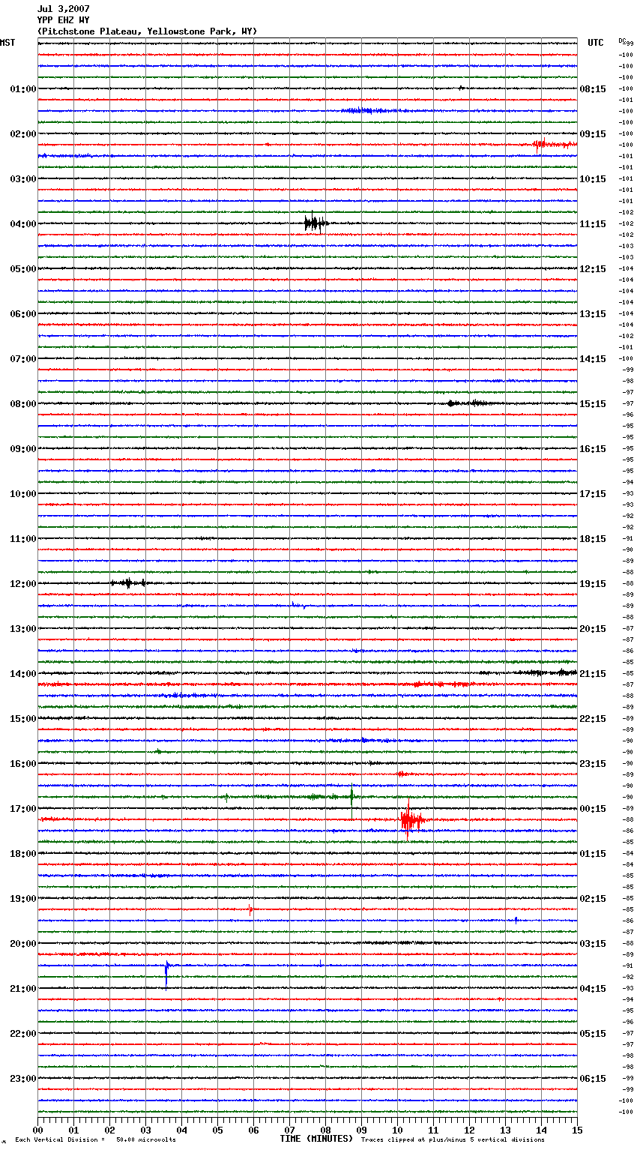Click the black seismic event on the 04:00 trace

coord(316,223)
